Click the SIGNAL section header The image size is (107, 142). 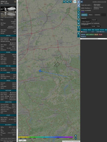tap(8, 52)
